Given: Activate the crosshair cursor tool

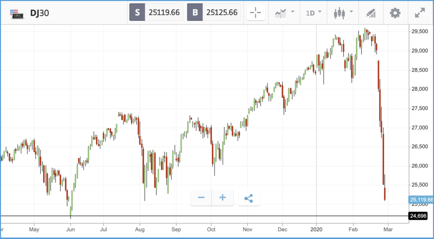Looking at the screenshot, I should click(x=256, y=13).
